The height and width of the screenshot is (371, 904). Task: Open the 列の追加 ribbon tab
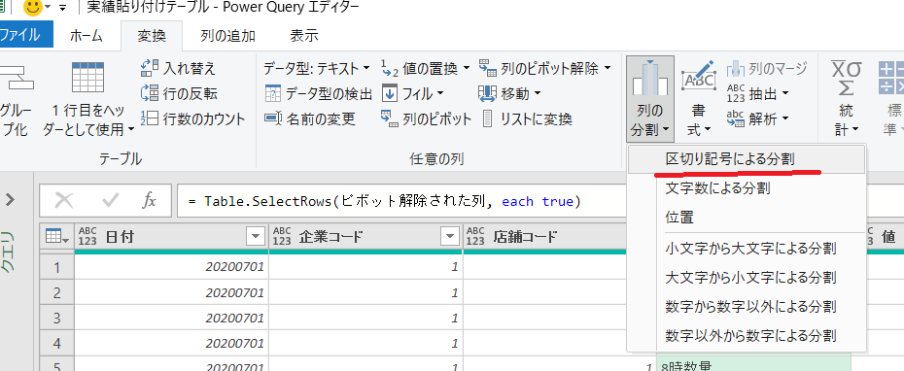(227, 36)
